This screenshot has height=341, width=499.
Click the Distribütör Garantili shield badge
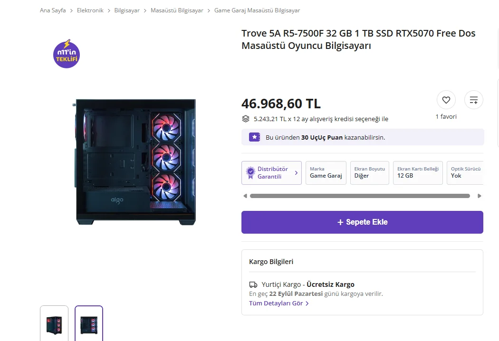(x=250, y=173)
